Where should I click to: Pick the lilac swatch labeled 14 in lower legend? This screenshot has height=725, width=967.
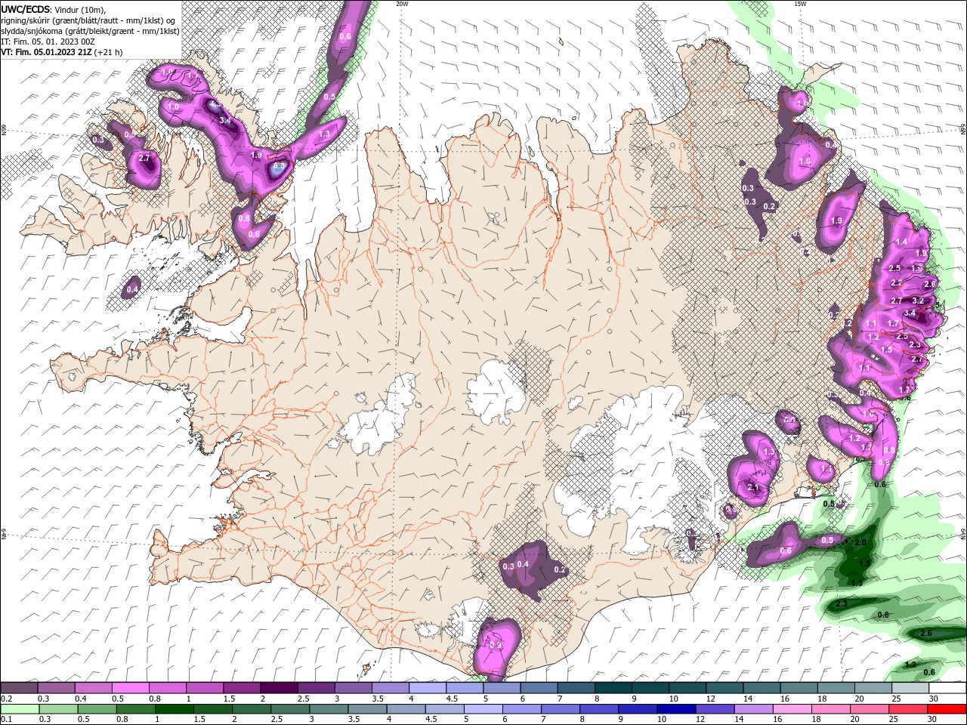tap(753, 709)
